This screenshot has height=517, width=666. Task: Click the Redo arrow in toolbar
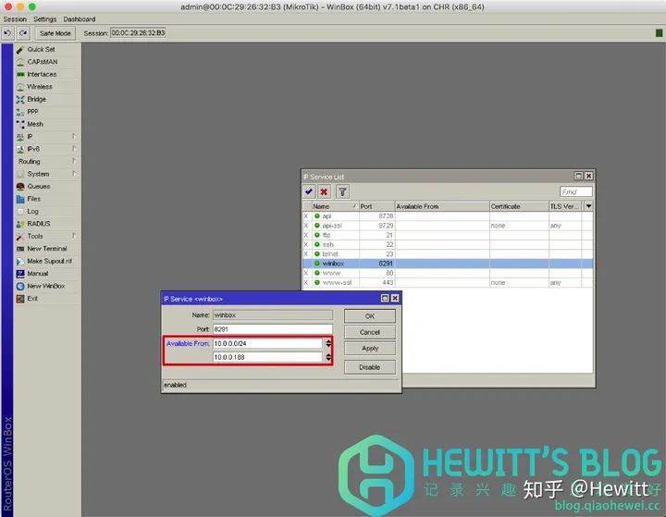(x=23, y=33)
